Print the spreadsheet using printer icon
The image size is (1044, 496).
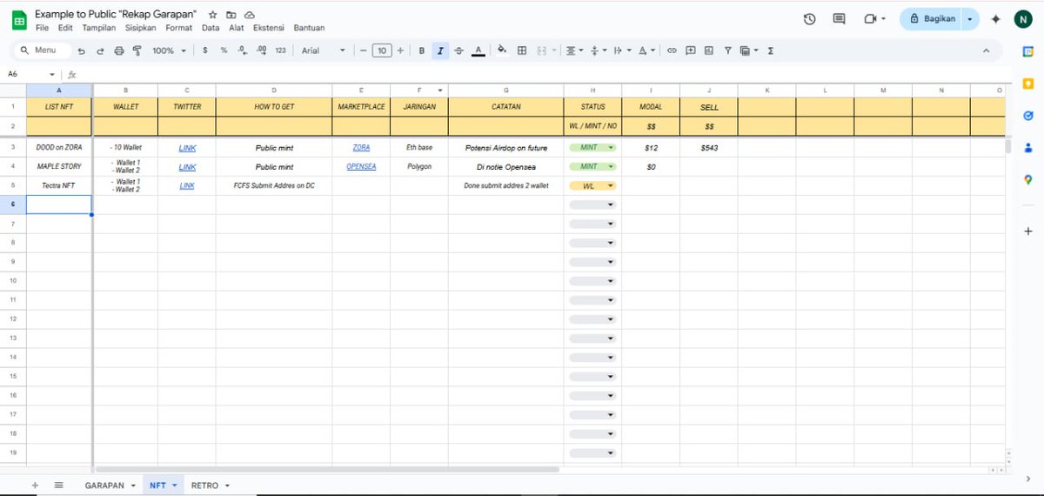coord(118,51)
